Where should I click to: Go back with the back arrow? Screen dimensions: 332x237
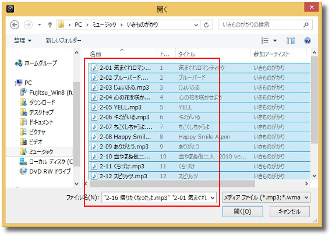coord(15,25)
